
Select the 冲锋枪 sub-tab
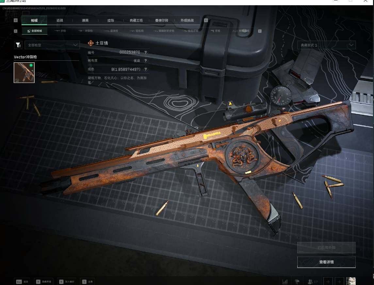point(86,31)
